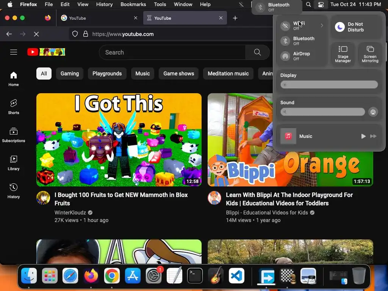
Task: Open Screen Mirroring options
Action: [370, 54]
